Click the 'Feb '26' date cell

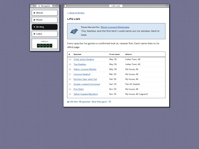coord(113,79)
